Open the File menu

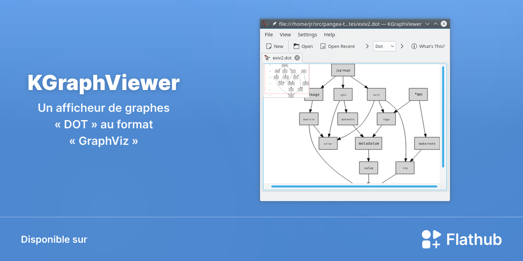click(x=269, y=35)
